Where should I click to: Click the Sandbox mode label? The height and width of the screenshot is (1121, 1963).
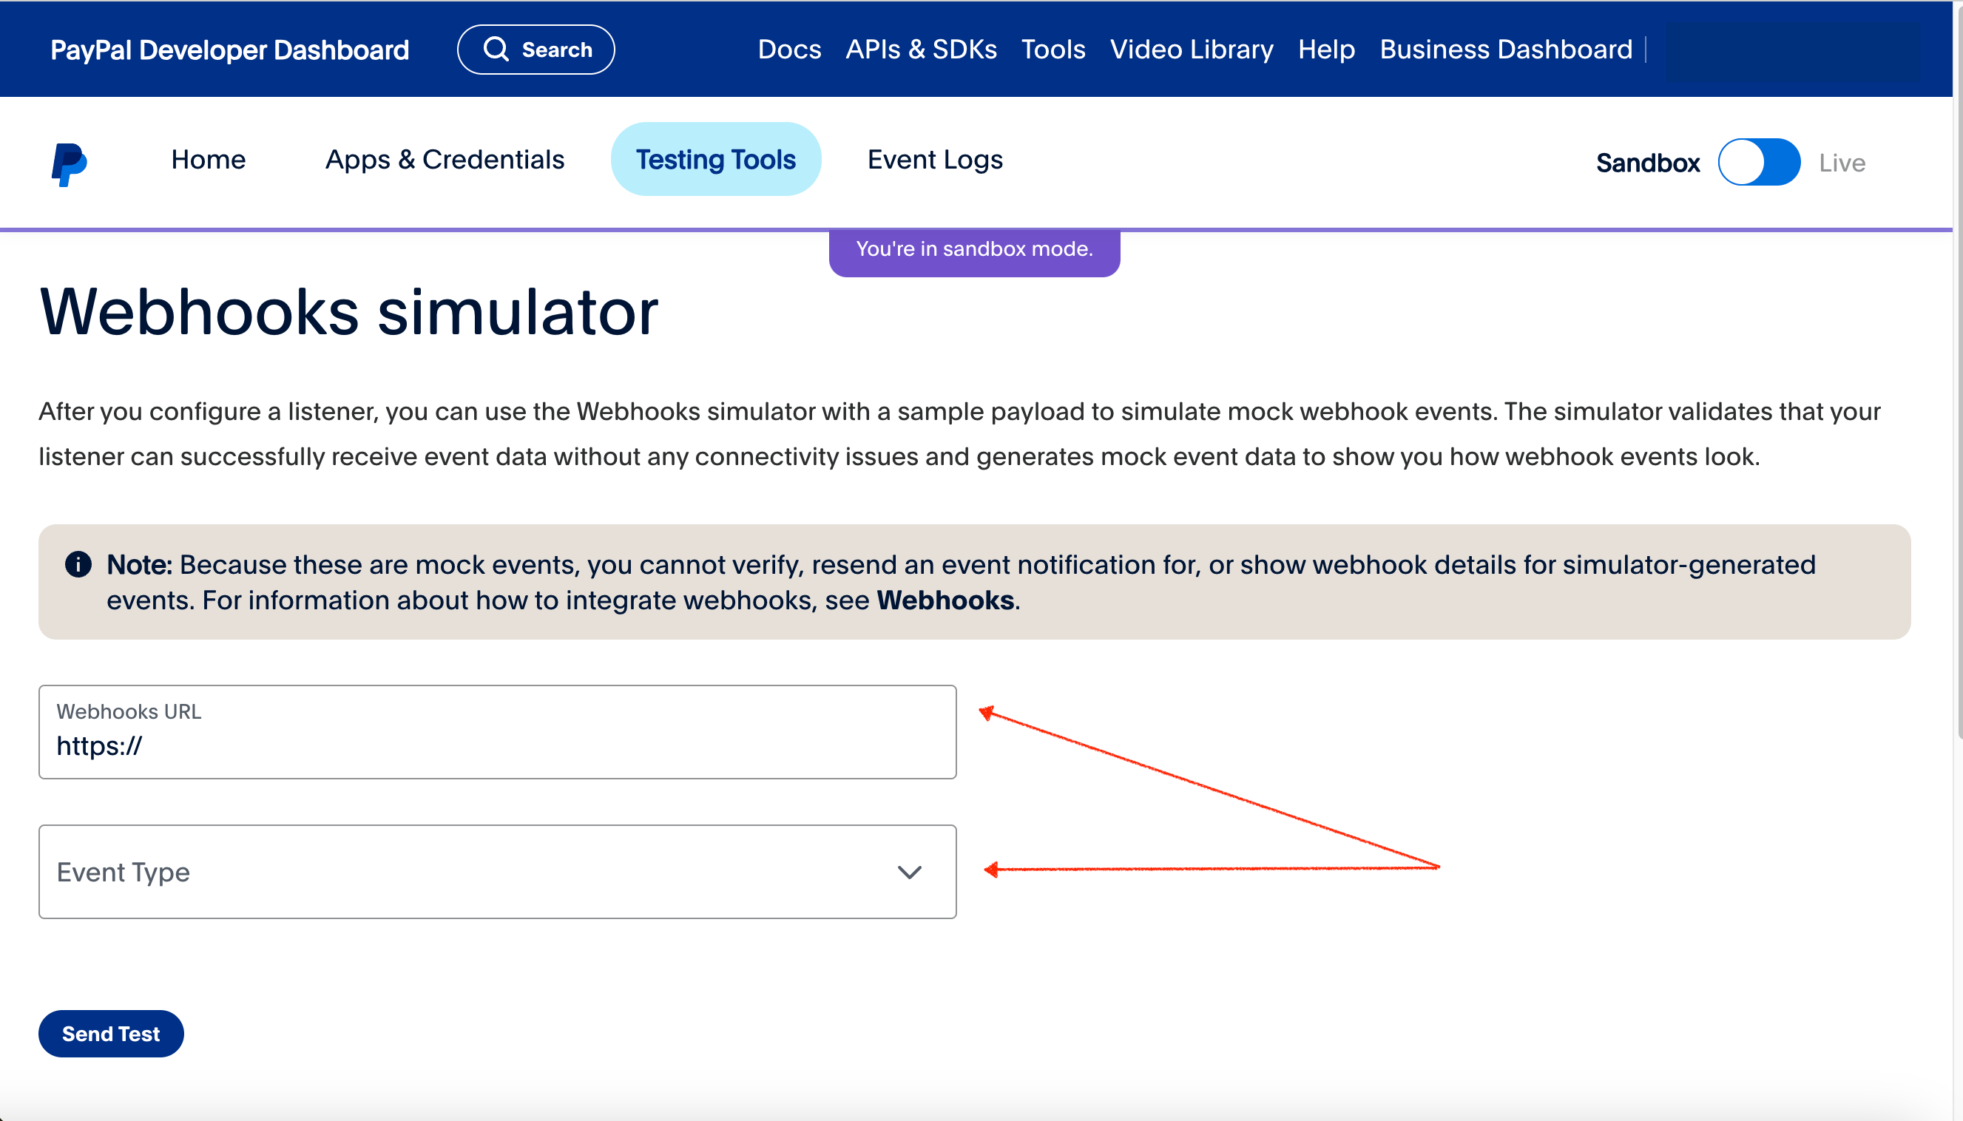1647,163
